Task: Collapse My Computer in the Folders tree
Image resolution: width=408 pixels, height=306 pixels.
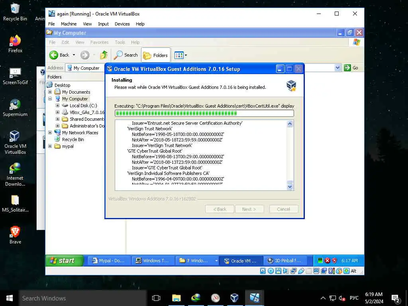Action: [50, 99]
